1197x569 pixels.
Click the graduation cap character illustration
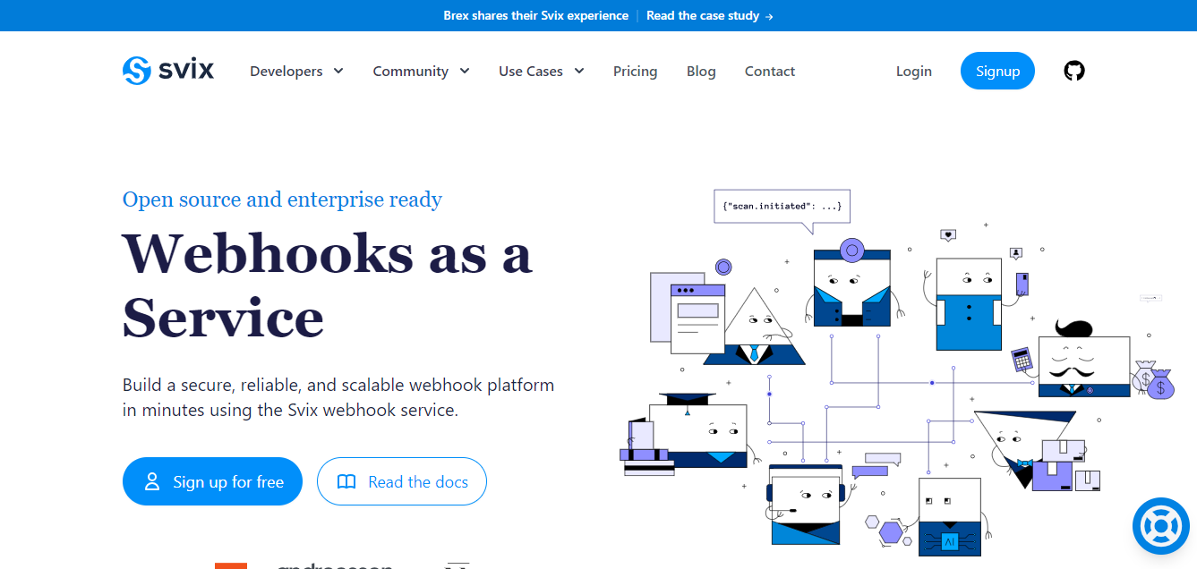pyautogui.click(x=697, y=429)
